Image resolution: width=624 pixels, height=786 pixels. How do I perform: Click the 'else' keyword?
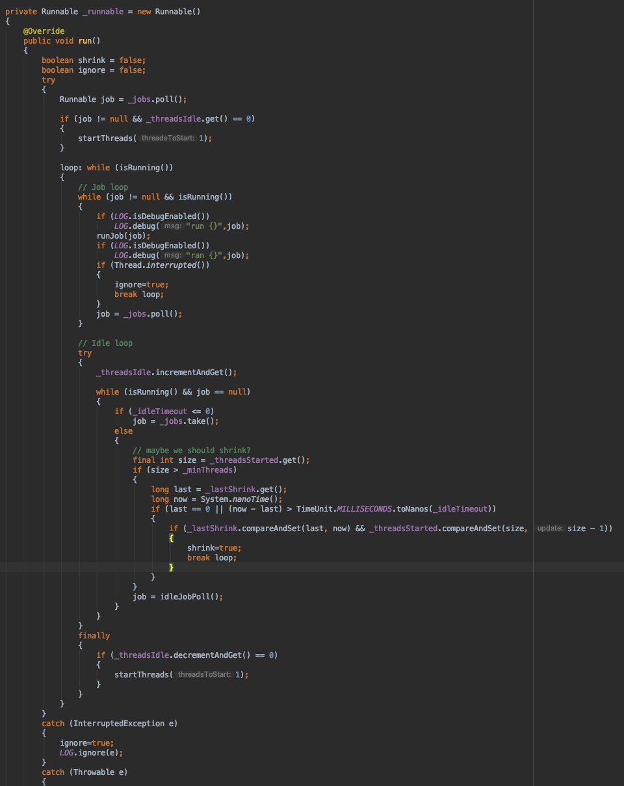point(123,431)
